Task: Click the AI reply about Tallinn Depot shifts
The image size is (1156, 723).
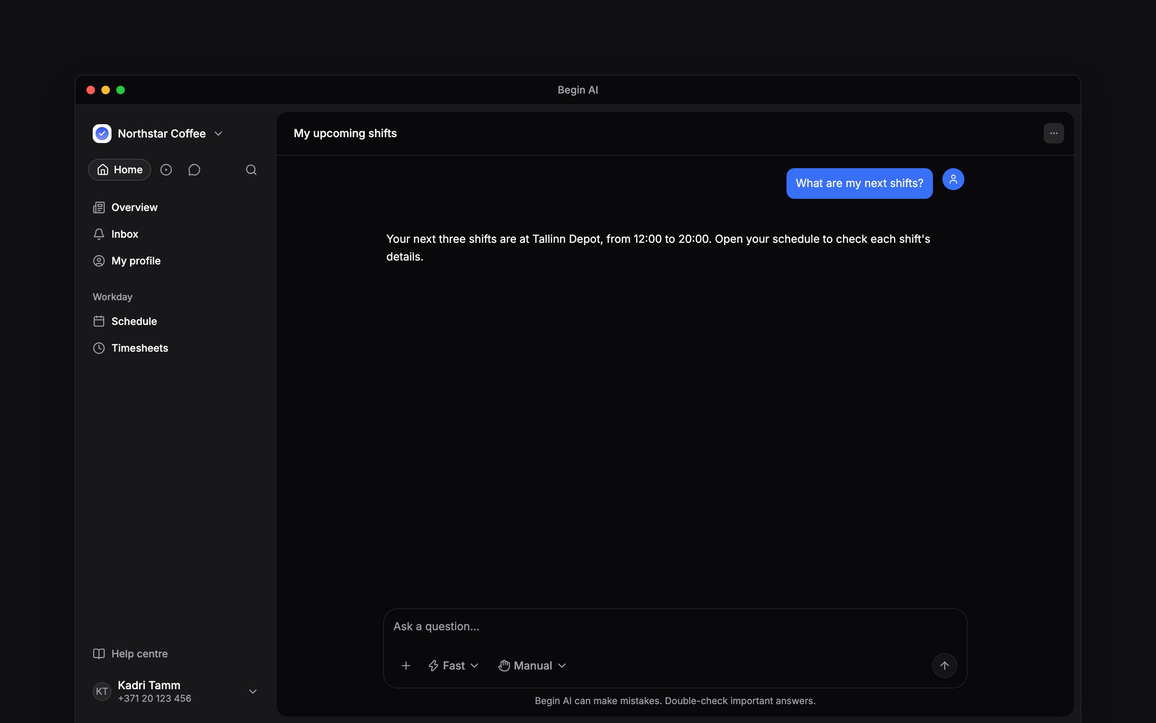Action: pos(658,248)
